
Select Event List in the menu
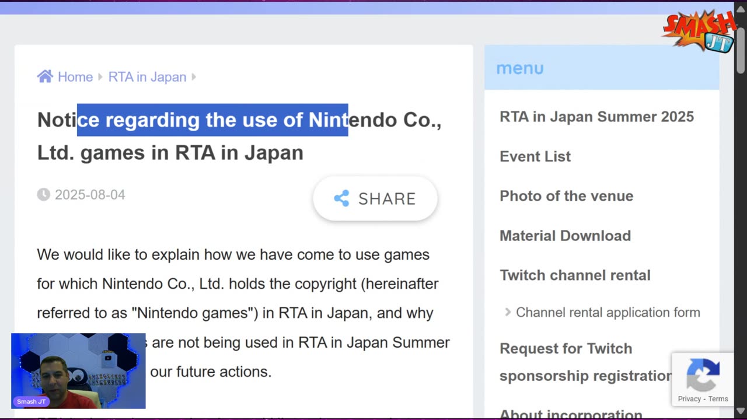pos(535,156)
